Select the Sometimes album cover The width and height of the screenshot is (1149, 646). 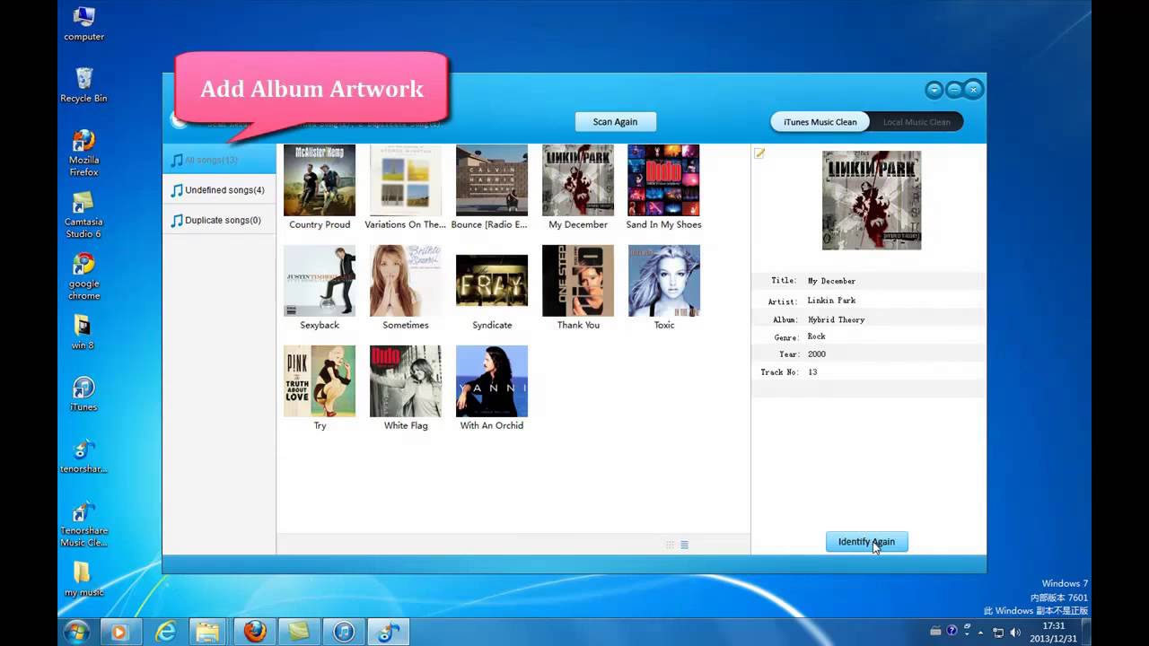point(406,281)
